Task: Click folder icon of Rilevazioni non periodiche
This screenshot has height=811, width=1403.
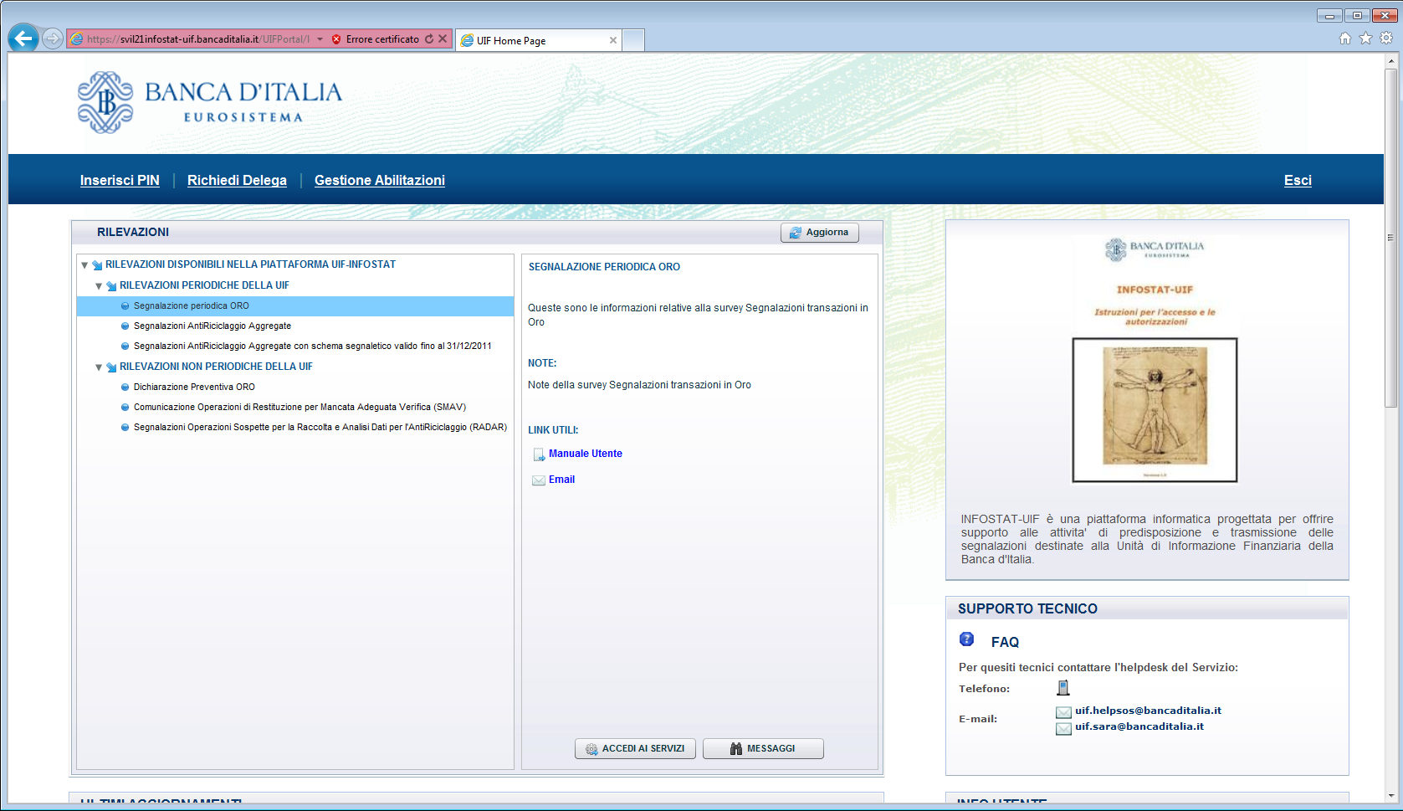Action: point(111,367)
